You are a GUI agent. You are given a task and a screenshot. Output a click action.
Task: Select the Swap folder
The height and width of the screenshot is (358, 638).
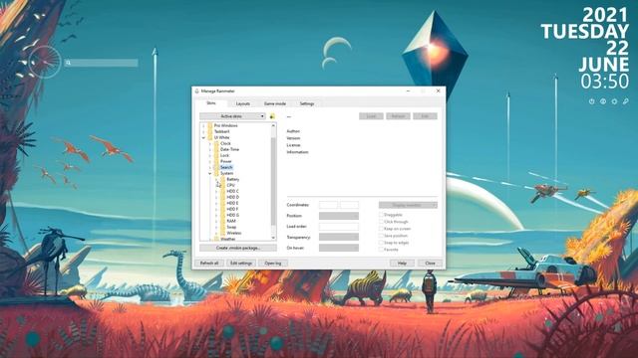(231, 228)
